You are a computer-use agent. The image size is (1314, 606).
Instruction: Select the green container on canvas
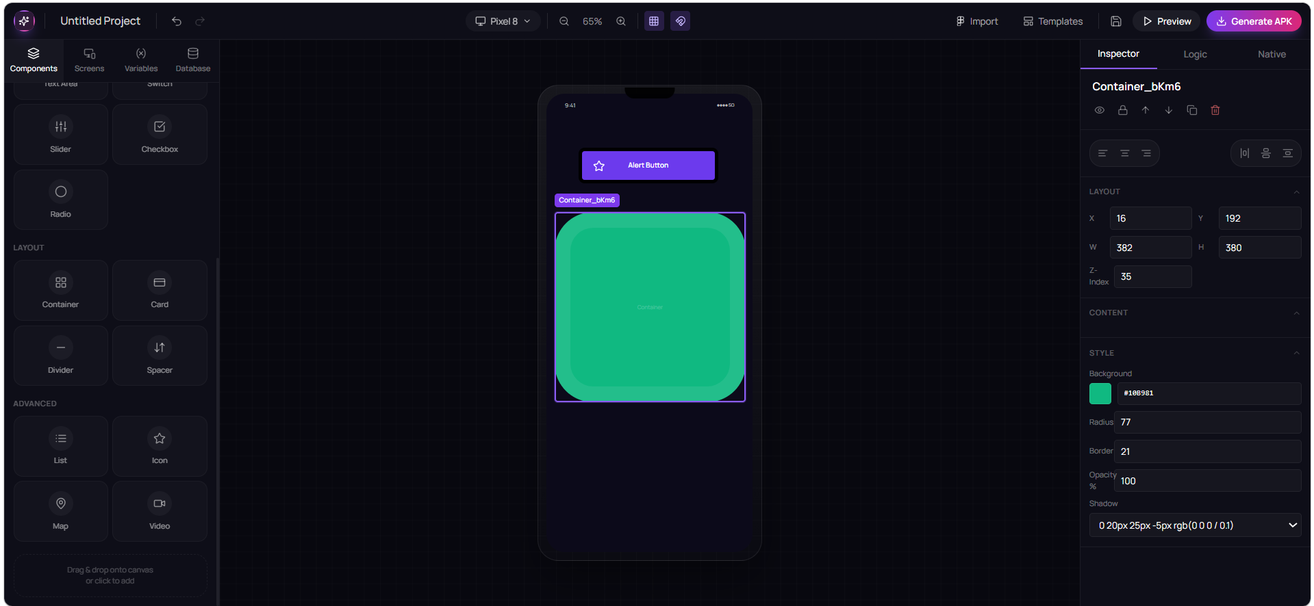[650, 307]
